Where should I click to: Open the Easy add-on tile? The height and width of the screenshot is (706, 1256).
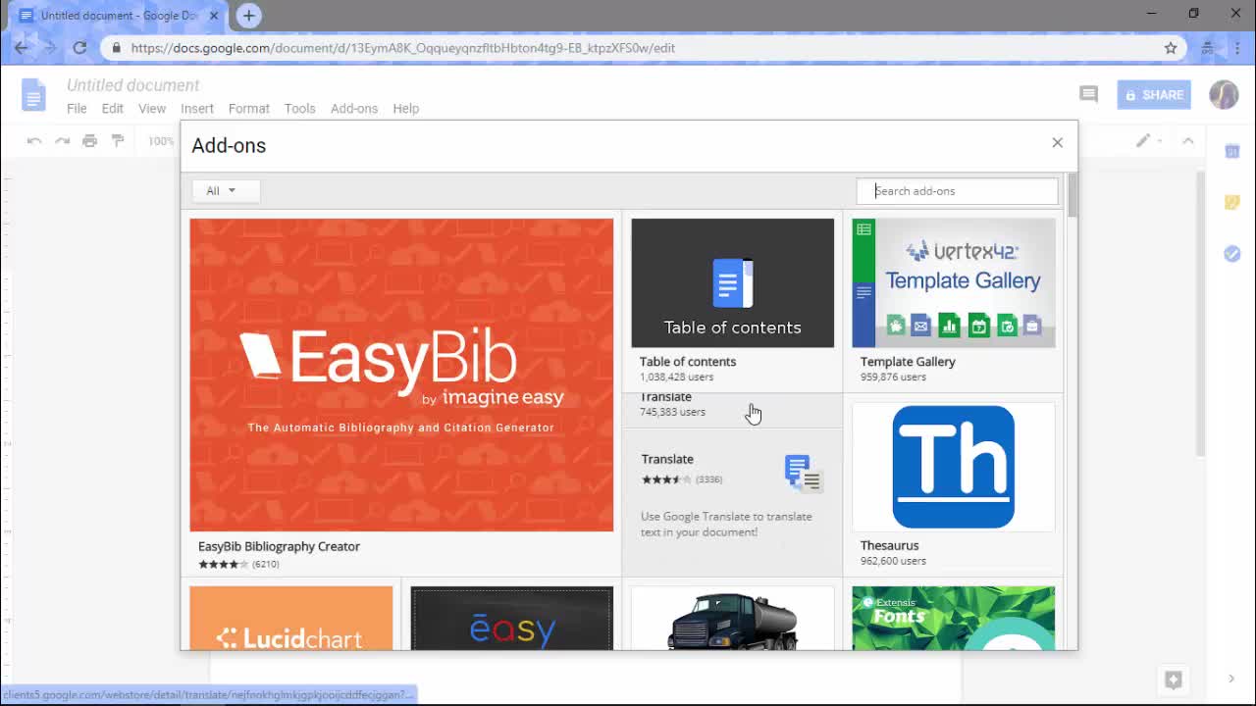(x=511, y=618)
